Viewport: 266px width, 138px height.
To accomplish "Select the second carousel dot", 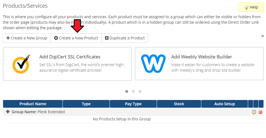I will [133, 91].
